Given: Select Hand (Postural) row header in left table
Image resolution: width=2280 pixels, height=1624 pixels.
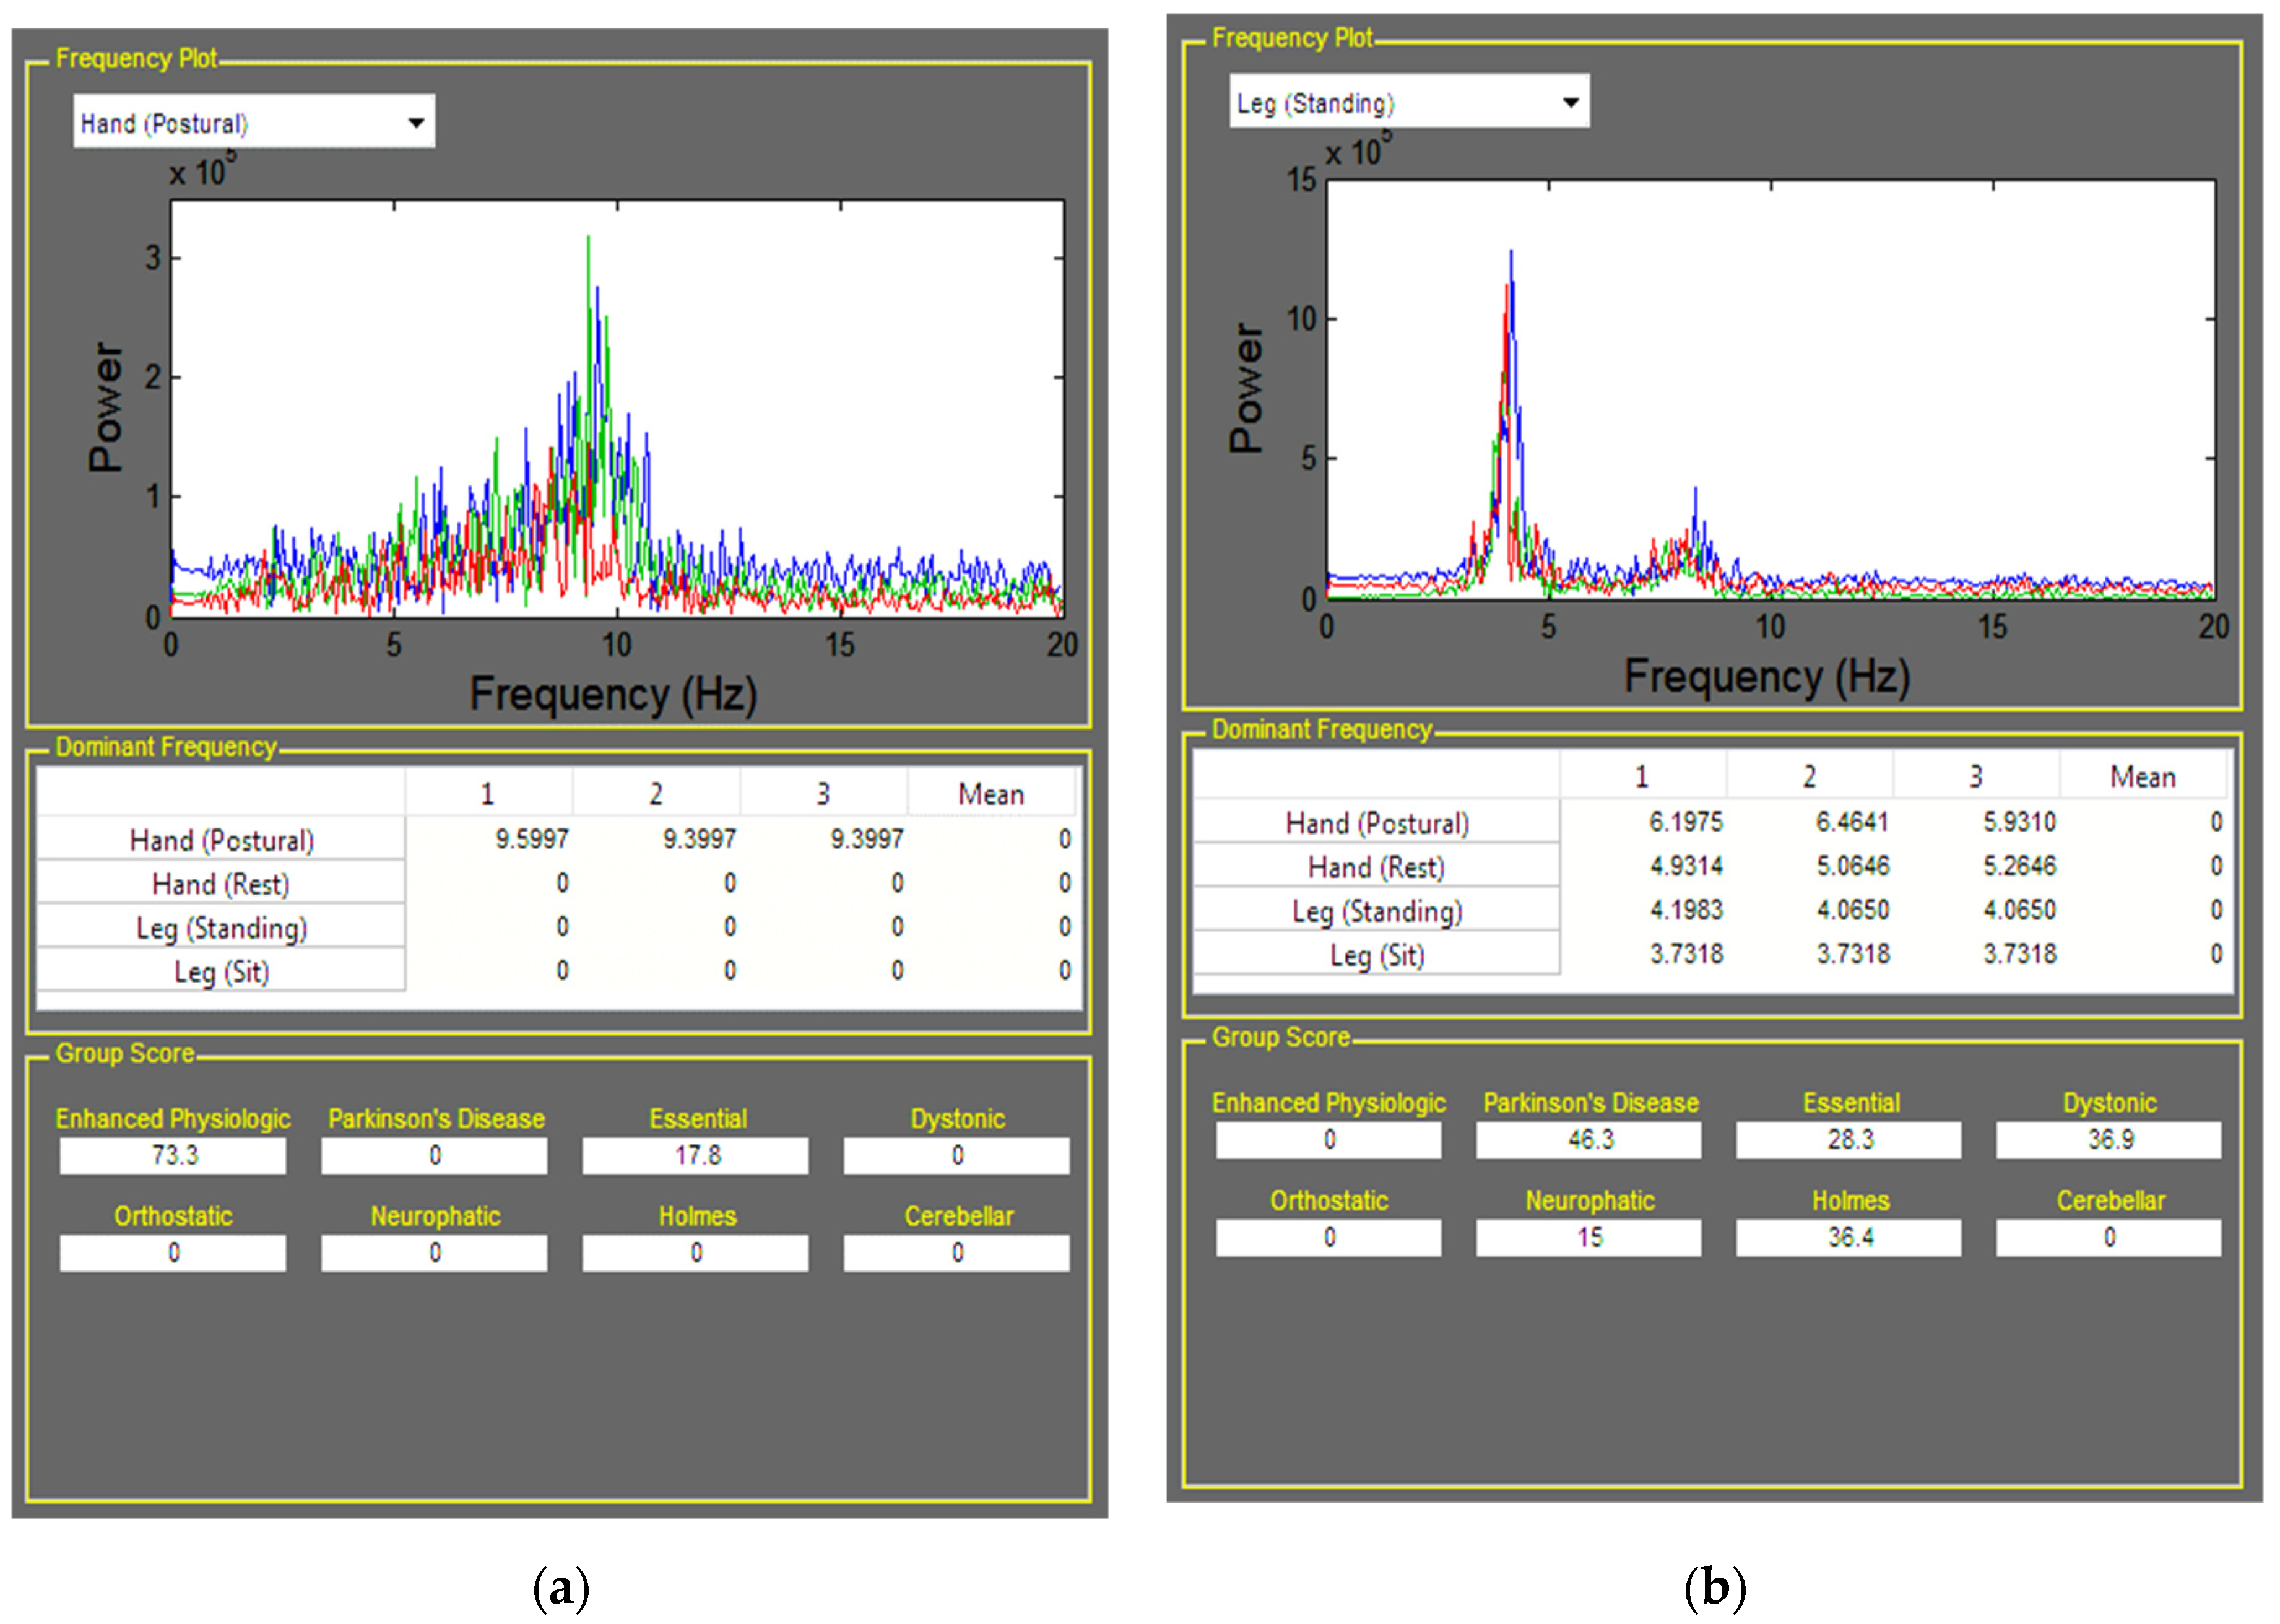Looking at the screenshot, I should 221,840.
